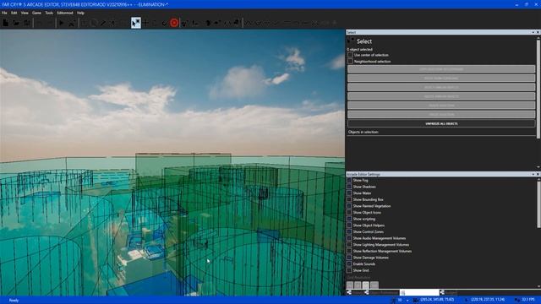
Task: Click the cross-shaped tool next to Select
Action: (145, 23)
